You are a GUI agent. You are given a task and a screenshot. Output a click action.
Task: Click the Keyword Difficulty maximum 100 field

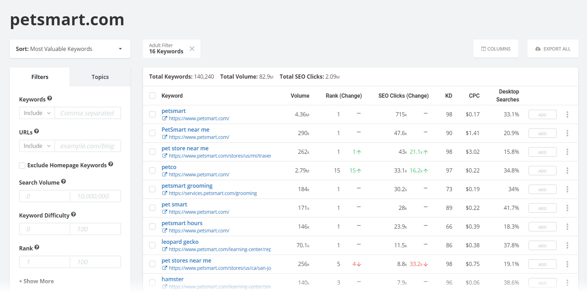96,229
